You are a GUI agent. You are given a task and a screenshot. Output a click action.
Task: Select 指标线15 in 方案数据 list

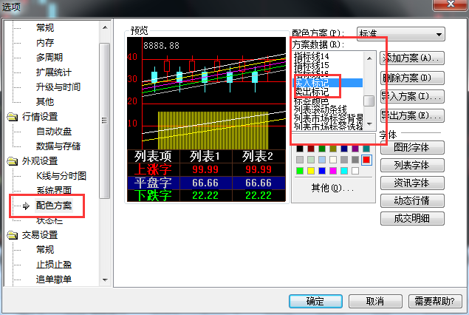point(312,65)
